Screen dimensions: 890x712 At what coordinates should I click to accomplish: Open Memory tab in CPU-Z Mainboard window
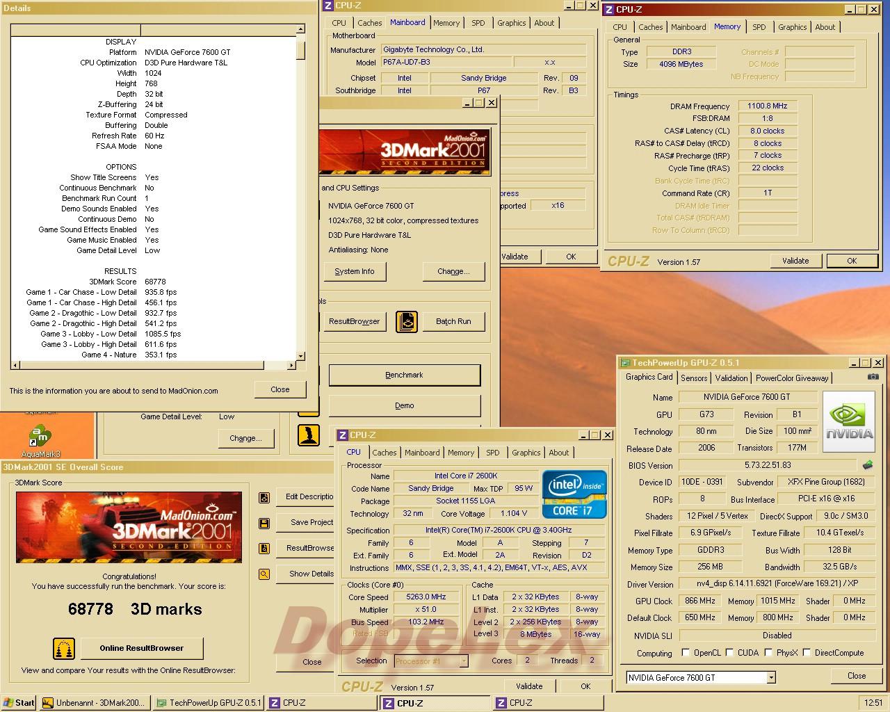tap(446, 23)
